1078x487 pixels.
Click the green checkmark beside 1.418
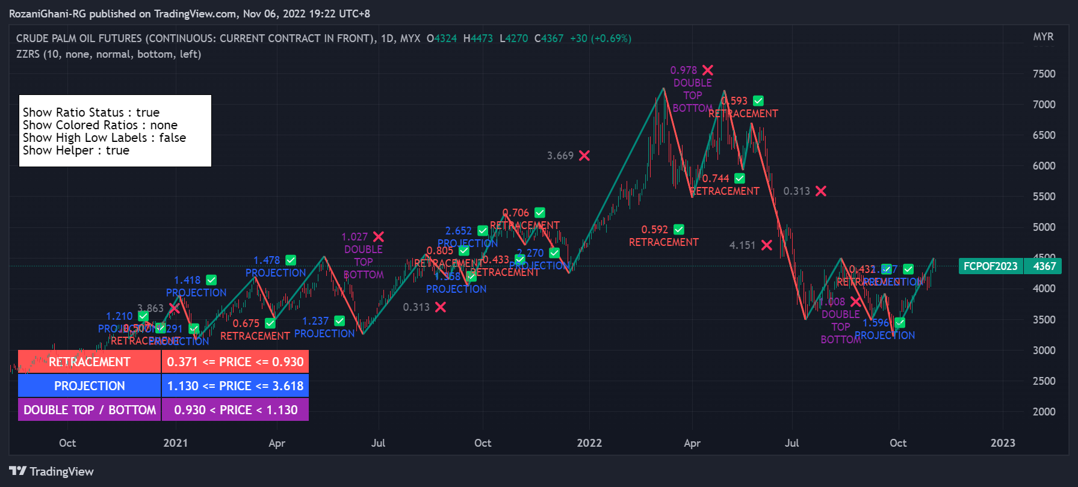coord(211,280)
